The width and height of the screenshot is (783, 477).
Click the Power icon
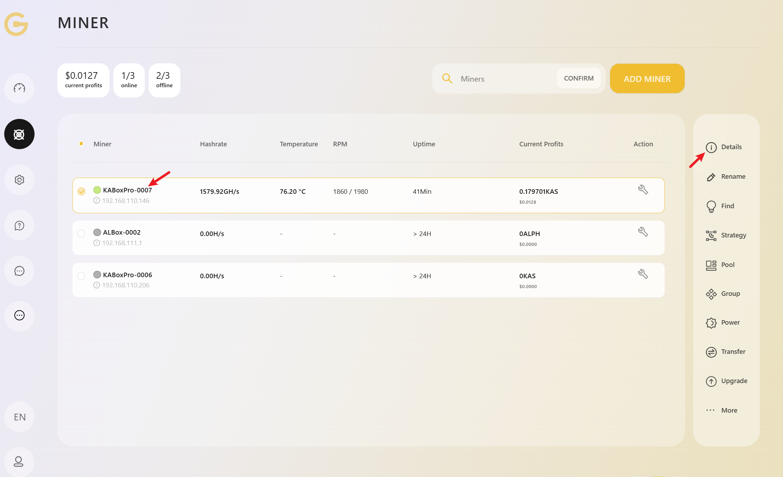(x=711, y=323)
